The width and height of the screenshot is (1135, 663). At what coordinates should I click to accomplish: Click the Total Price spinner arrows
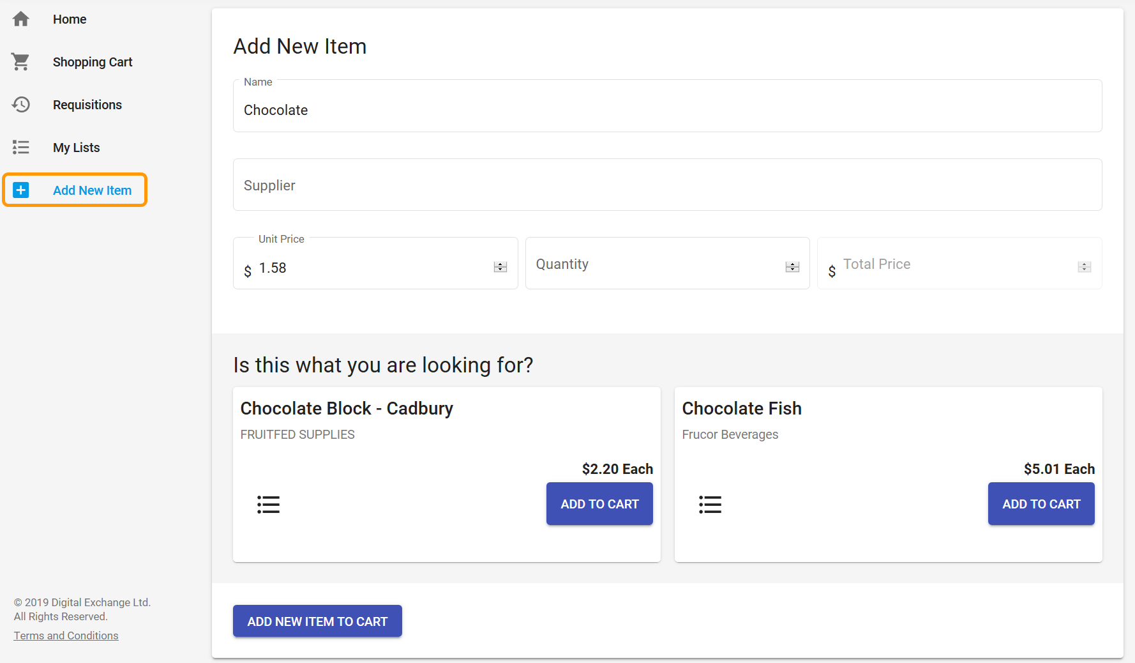coord(1084,267)
